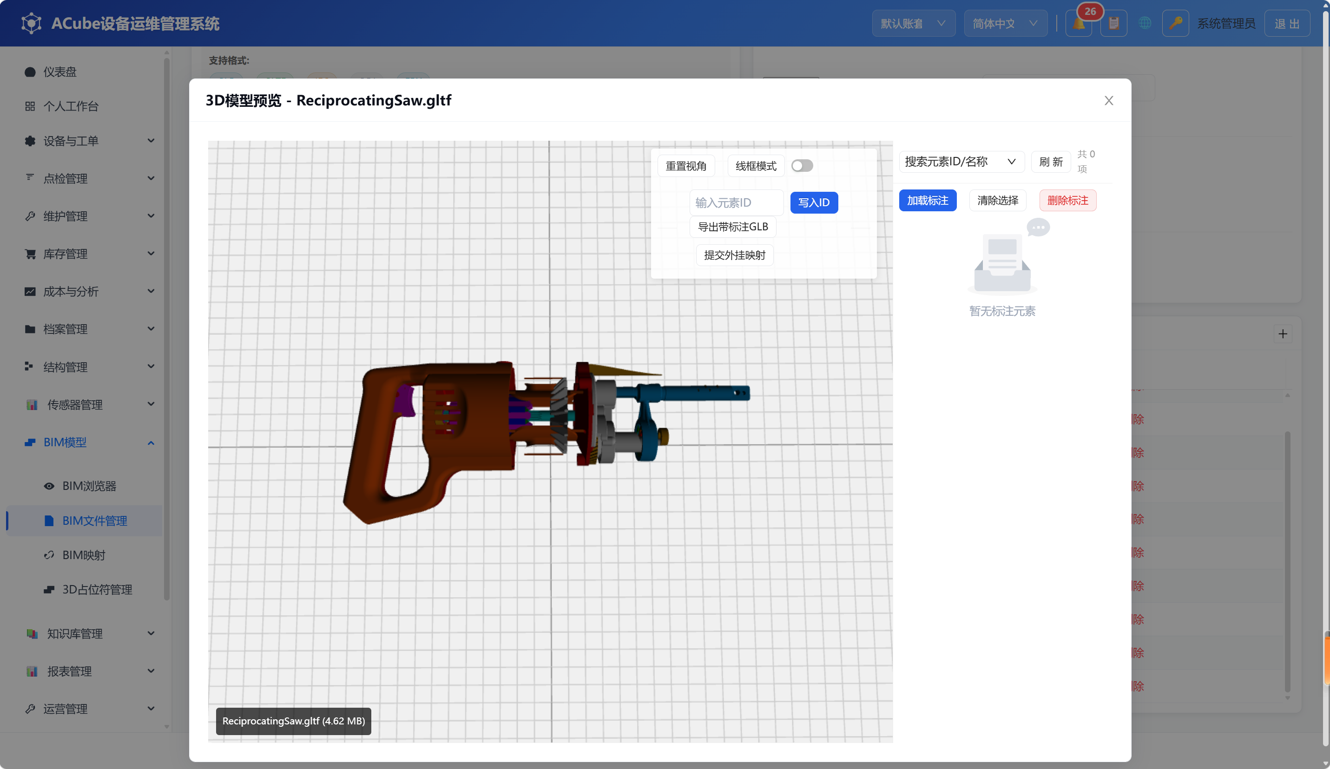Click the 重置视角 button

tap(686, 166)
